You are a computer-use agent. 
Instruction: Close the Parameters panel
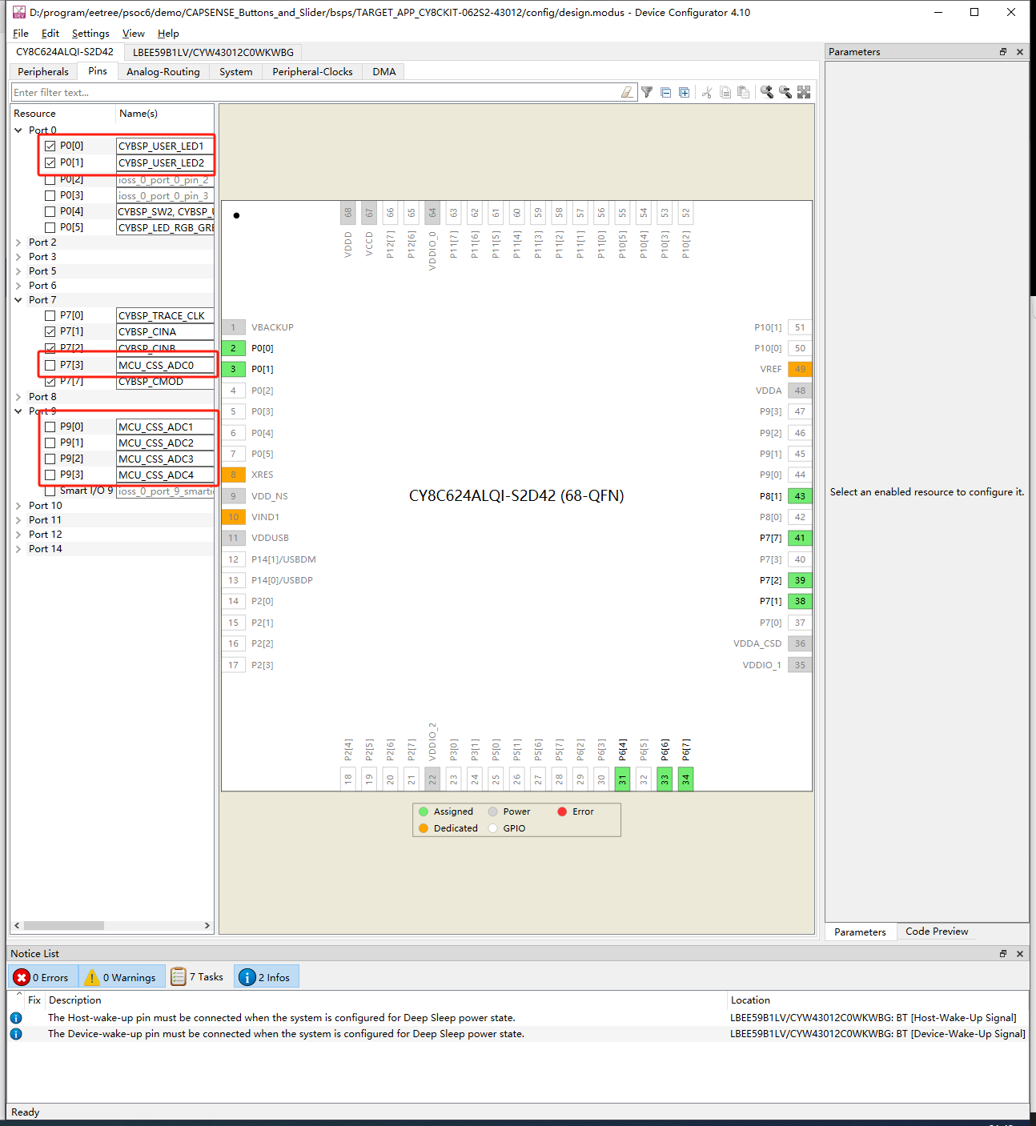point(1020,52)
